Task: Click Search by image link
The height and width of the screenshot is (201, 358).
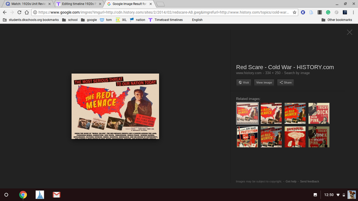Action: click(x=297, y=73)
